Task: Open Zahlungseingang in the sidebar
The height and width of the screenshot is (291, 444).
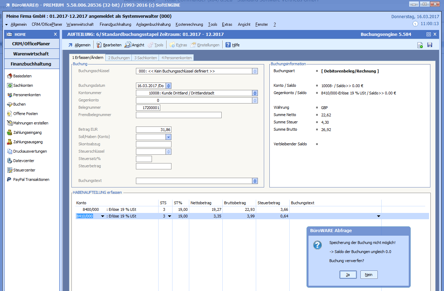Action: click(27, 132)
